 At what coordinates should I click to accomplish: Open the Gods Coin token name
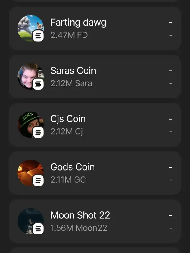point(72,167)
